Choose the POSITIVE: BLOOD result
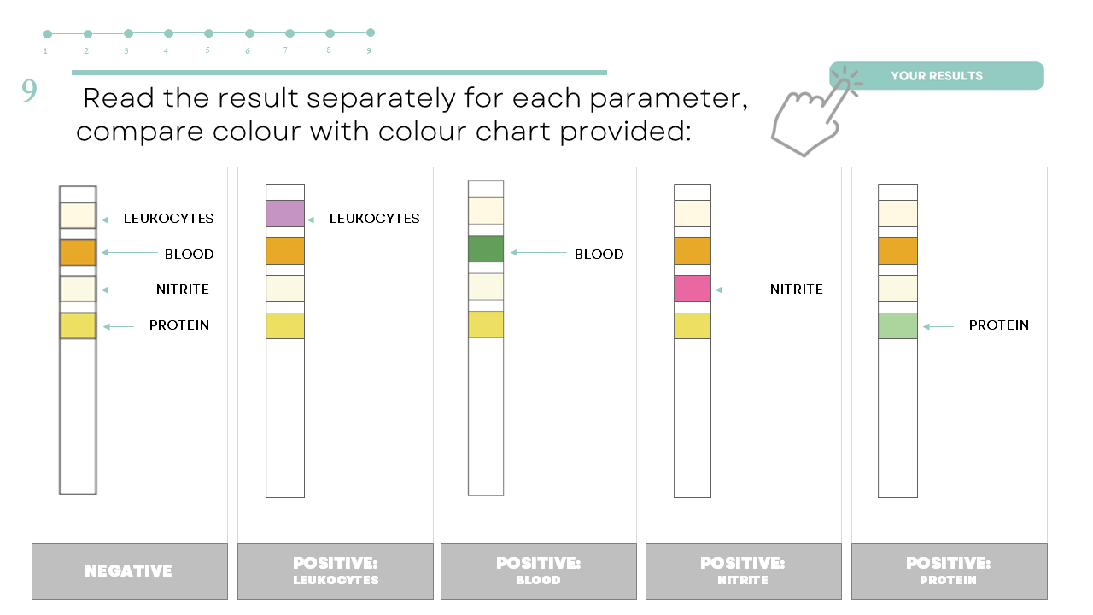Screen dimensions: 1093x615 pos(538,571)
